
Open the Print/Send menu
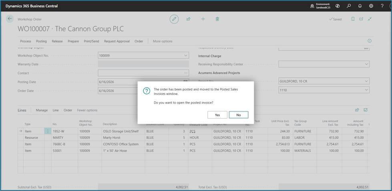(x=91, y=41)
